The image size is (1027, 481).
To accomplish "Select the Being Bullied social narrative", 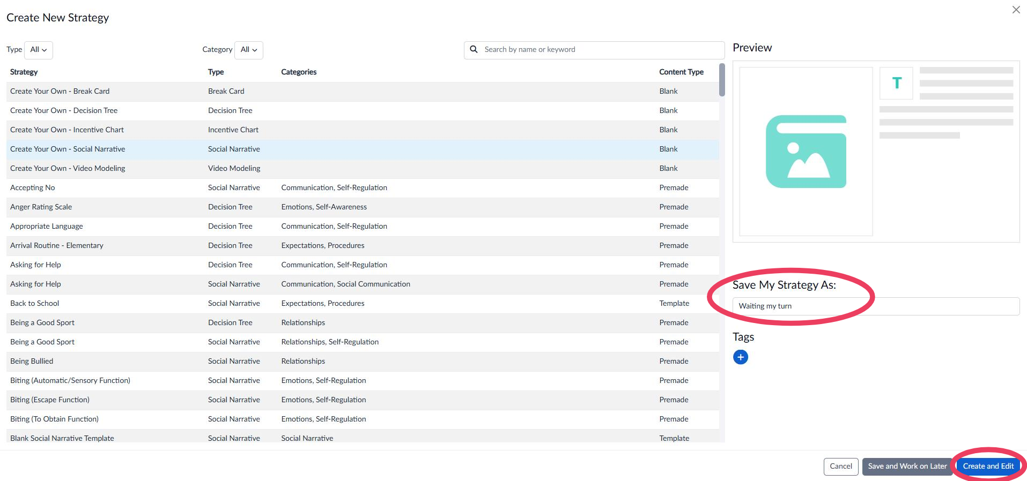I will click(32, 361).
